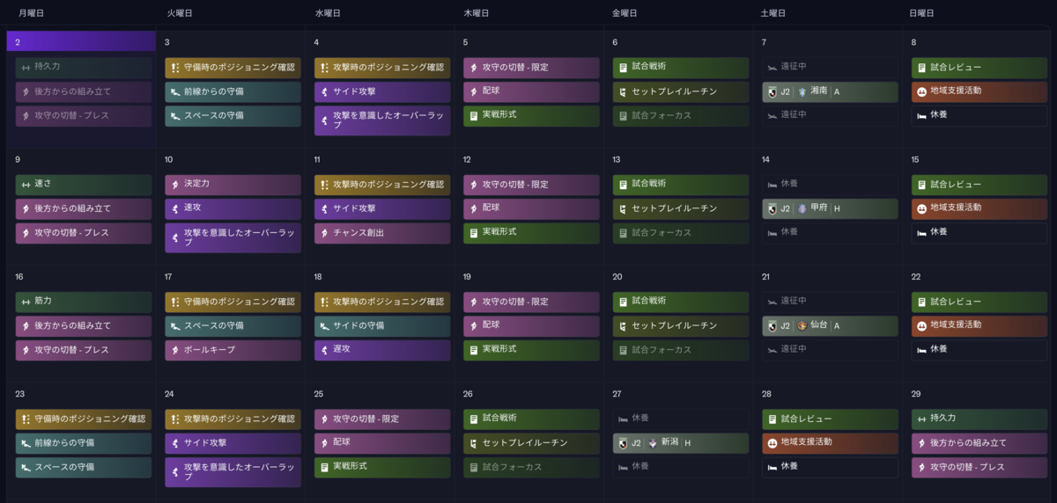Select the 月曜日 column header
The height and width of the screenshot is (503, 1057).
[x=32, y=13]
